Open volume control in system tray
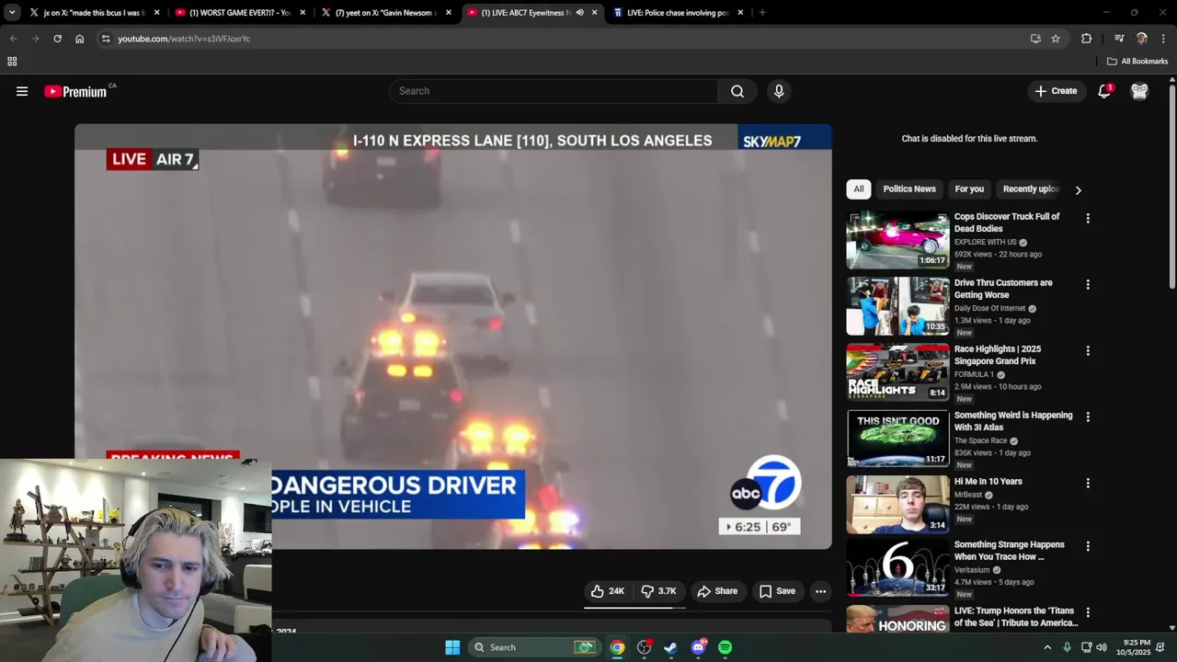 pyautogui.click(x=1102, y=647)
